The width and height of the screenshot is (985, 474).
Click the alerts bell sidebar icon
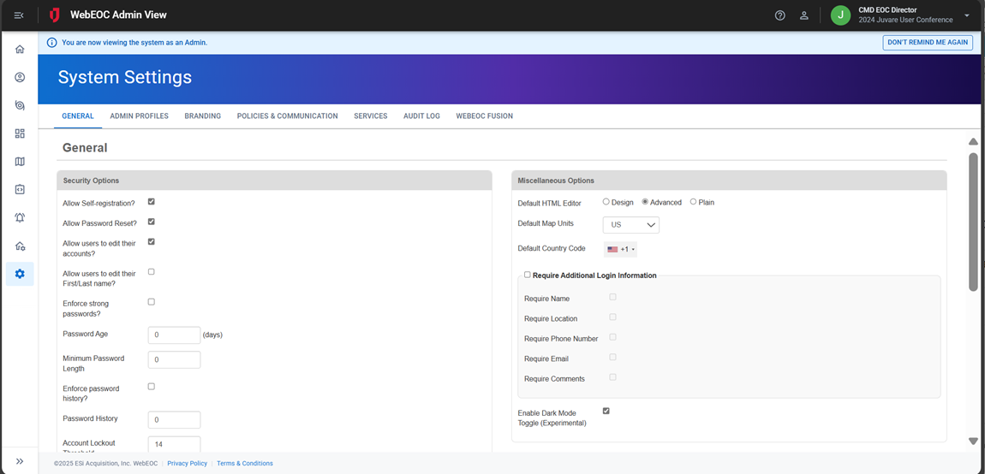pyautogui.click(x=20, y=218)
